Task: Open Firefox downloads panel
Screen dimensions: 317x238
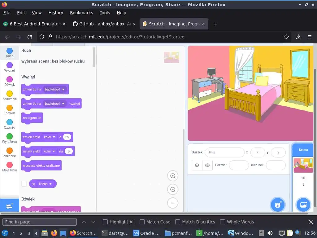Action: [298, 37]
